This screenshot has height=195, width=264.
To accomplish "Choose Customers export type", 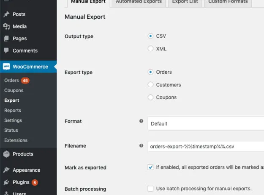I will [x=150, y=85].
